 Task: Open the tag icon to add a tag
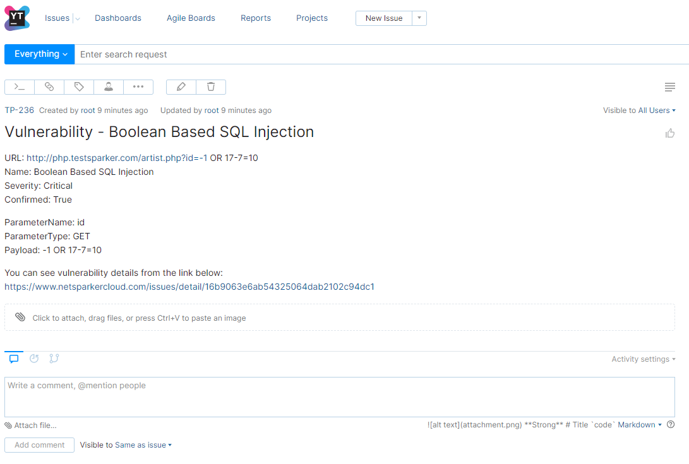click(x=78, y=86)
